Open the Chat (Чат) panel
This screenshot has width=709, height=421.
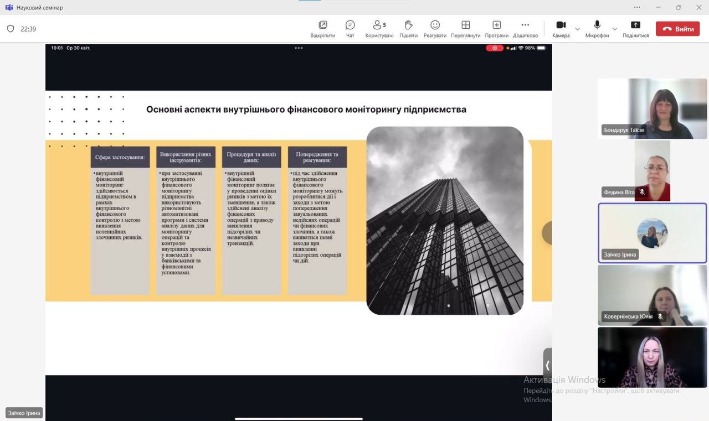point(350,29)
